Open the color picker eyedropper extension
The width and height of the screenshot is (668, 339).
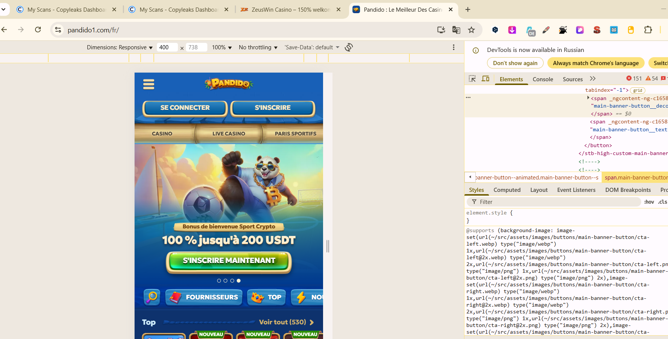pyautogui.click(x=546, y=30)
